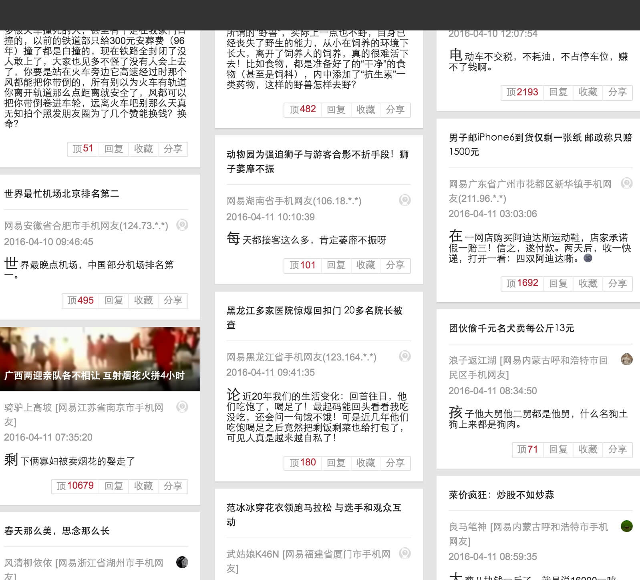The width and height of the screenshot is (640, 580).
Task: Click 收藏 on the 顶495 comment
Action: 143,300
